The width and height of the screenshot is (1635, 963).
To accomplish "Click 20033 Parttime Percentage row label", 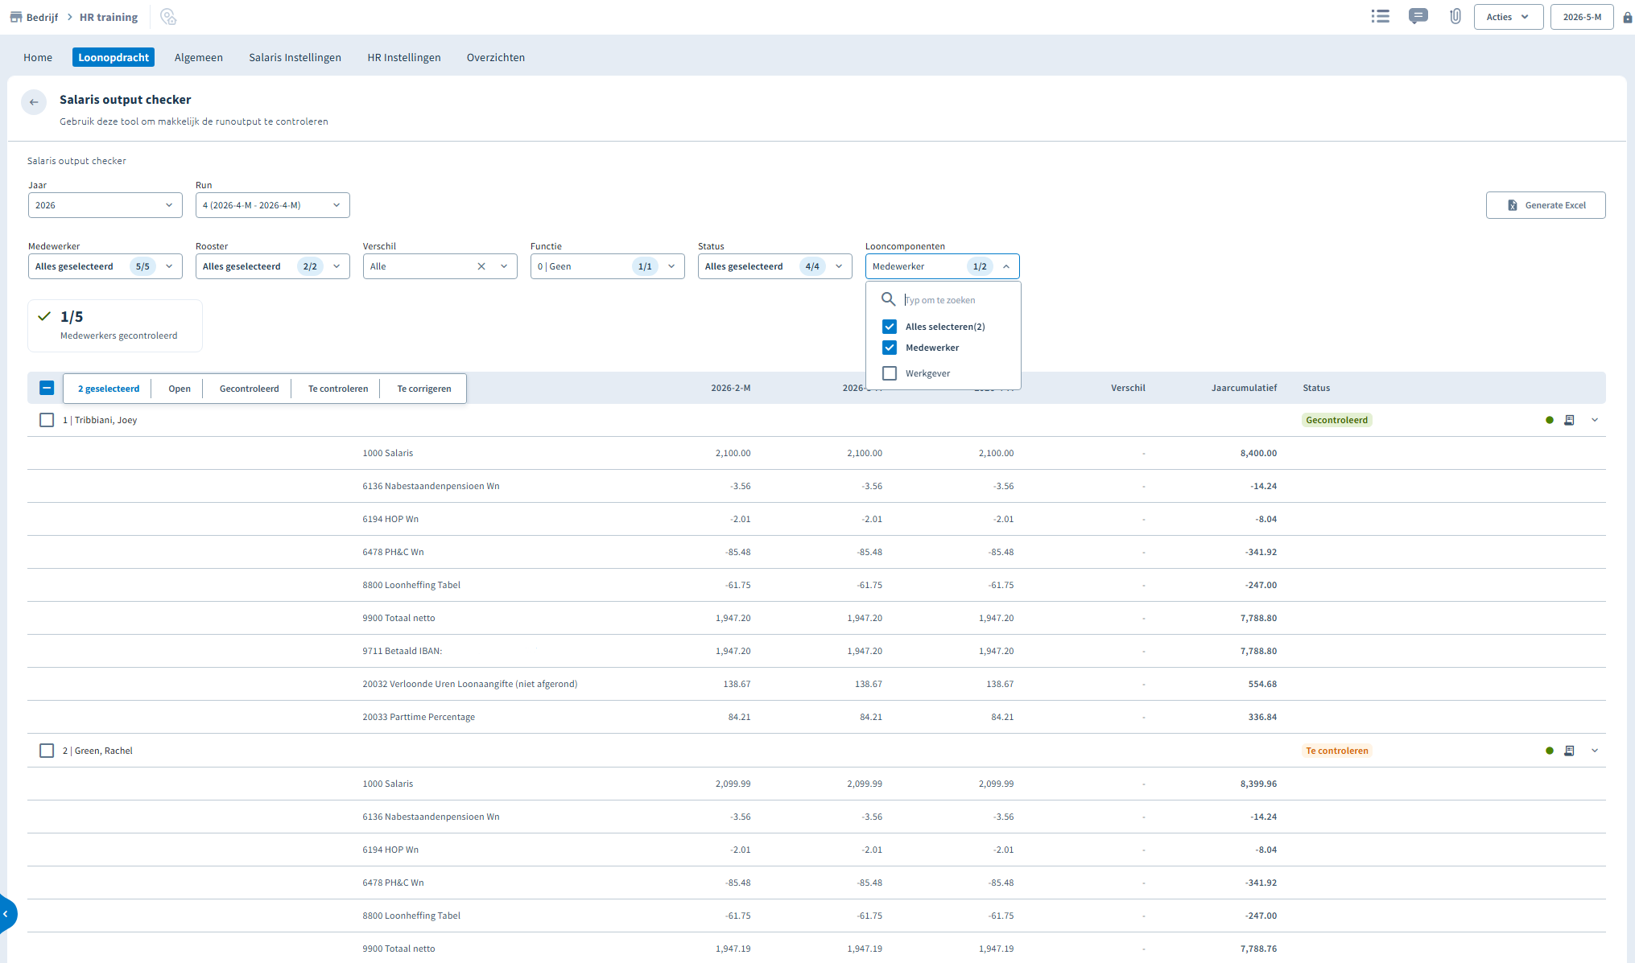I will 419,717.
